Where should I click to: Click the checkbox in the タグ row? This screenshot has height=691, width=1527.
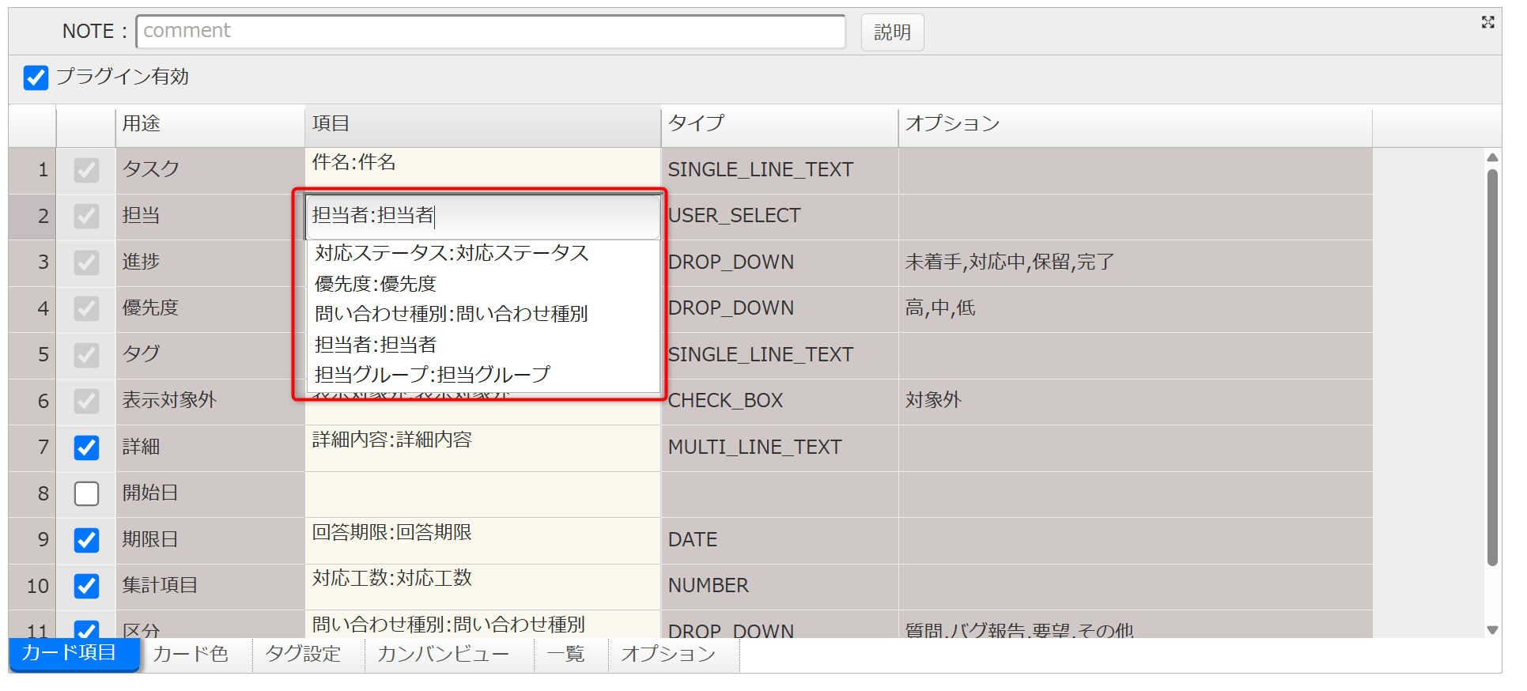point(86,355)
